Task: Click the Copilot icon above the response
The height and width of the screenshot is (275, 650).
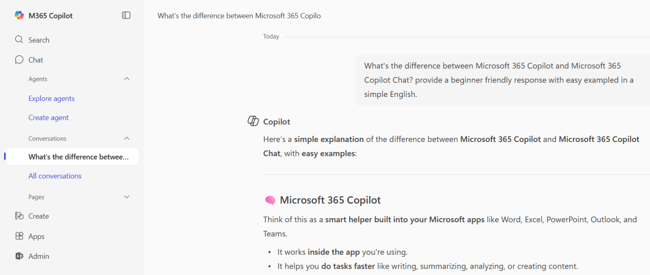Action: [254, 120]
